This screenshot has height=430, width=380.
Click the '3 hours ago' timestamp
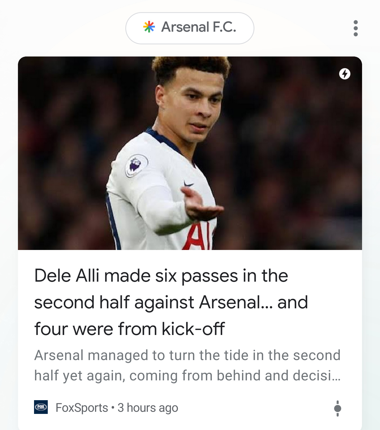pyautogui.click(x=148, y=408)
